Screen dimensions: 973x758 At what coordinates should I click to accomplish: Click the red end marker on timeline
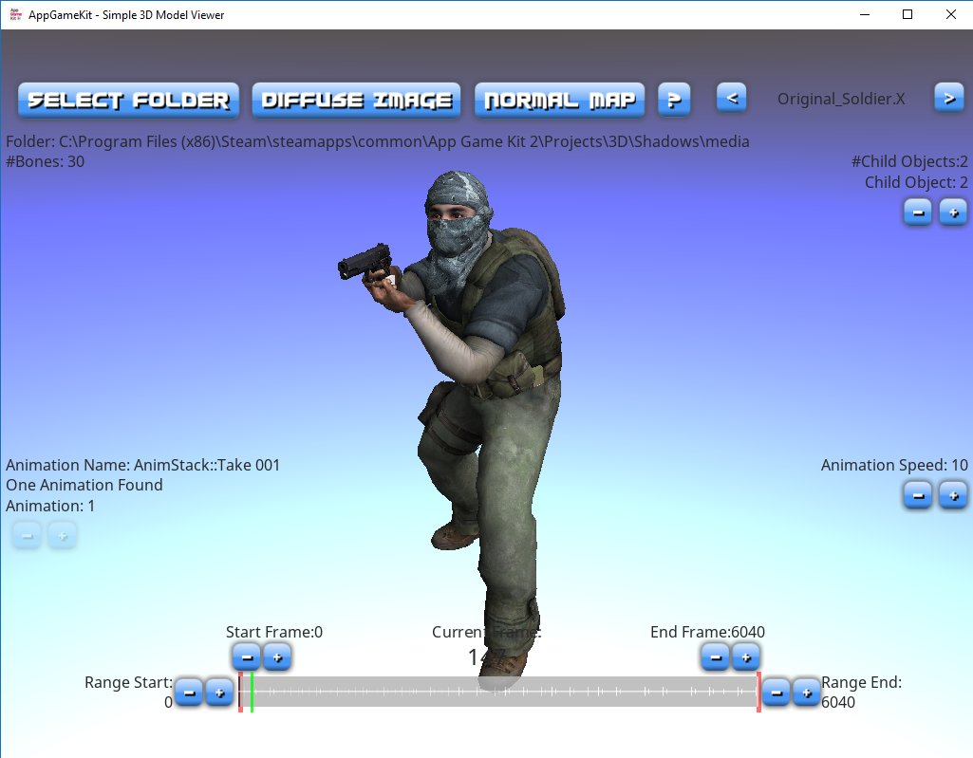758,693
